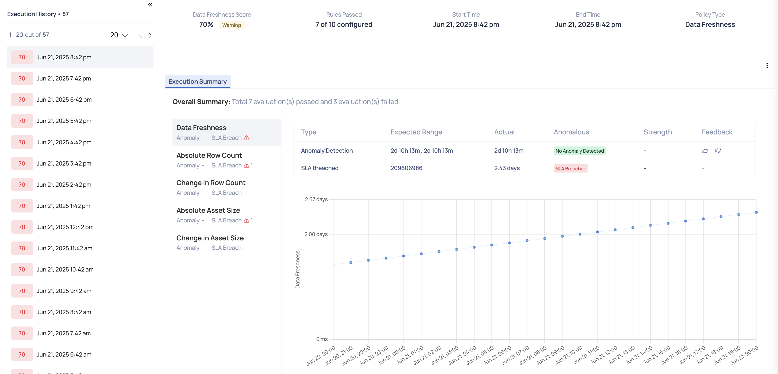
Task: Click warning icon beside Absolute Row Count breach
Action: click(x=247, y=165)
